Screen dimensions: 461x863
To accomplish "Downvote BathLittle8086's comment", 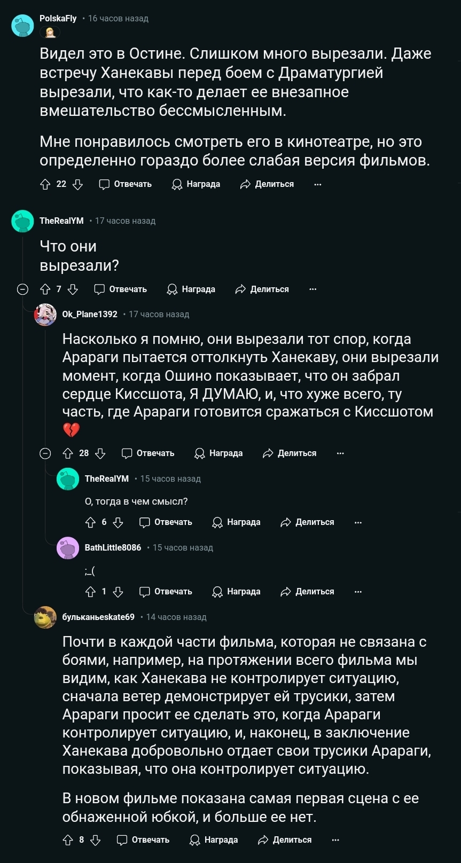I will coord(118,592).
